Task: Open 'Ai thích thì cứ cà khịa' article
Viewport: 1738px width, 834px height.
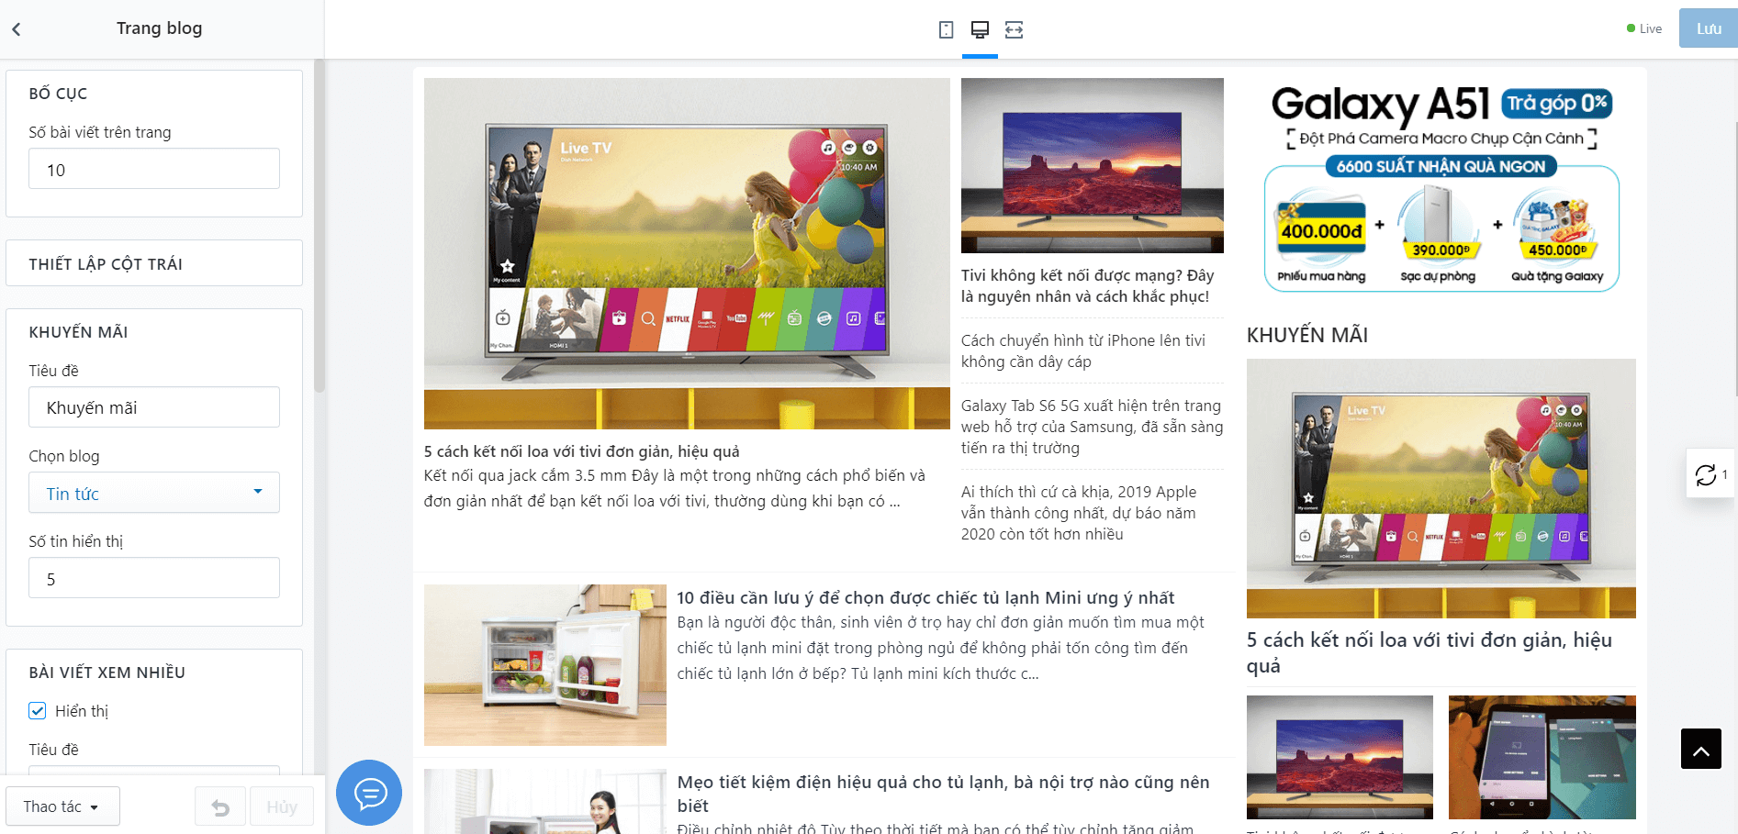Action: point(1080,513)
